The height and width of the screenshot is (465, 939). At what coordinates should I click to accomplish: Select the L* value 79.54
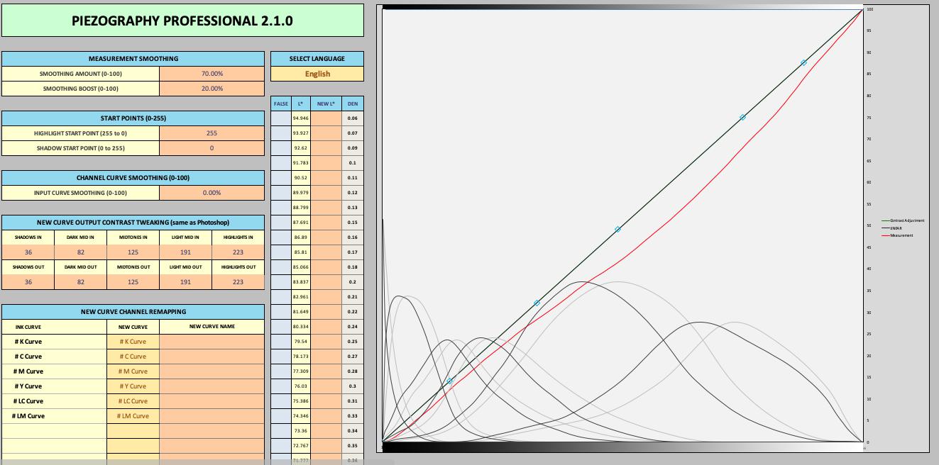pos(301,342)
